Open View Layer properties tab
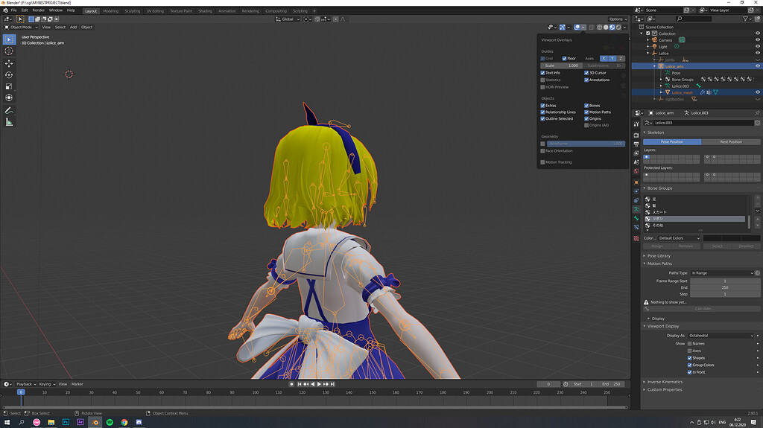The width and height of the screenshot is (763, 428). coord(636,153)
